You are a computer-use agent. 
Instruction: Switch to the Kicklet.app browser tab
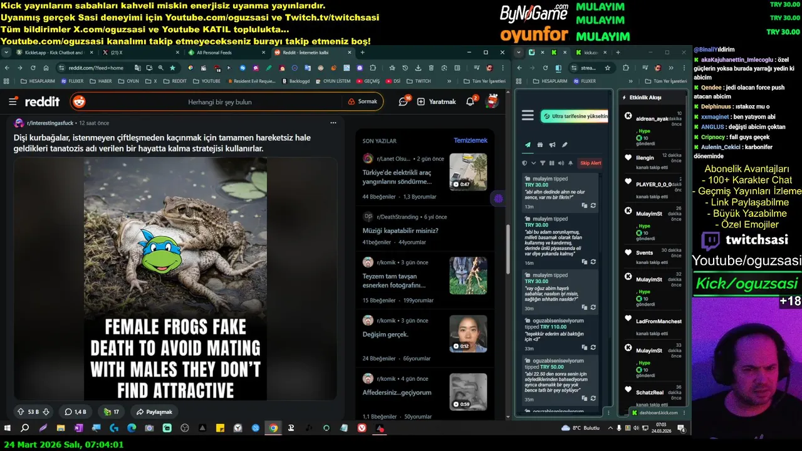(53, 53)
